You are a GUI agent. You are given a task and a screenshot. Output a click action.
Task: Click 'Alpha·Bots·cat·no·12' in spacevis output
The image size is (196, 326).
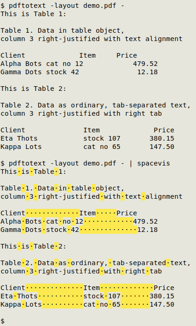[42, 222]
